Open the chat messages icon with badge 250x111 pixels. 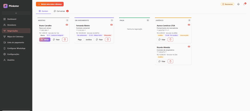point(244,4)
